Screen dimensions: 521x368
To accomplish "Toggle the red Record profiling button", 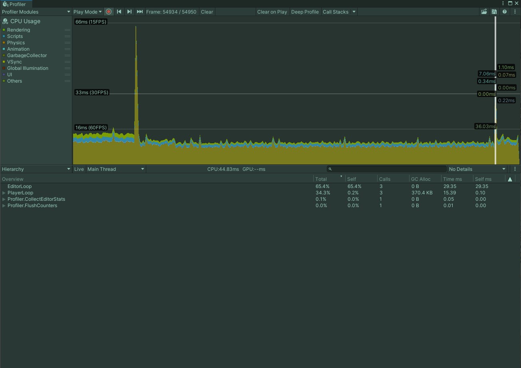I will click(109, 12).
